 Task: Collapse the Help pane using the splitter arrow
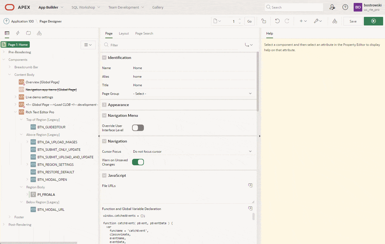260,136
